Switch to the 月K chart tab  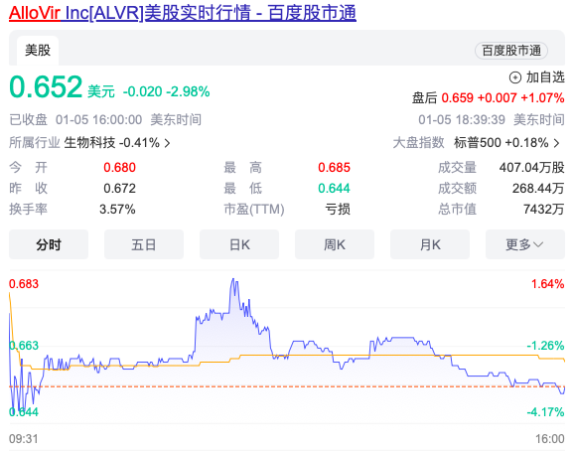click(430, 244)
